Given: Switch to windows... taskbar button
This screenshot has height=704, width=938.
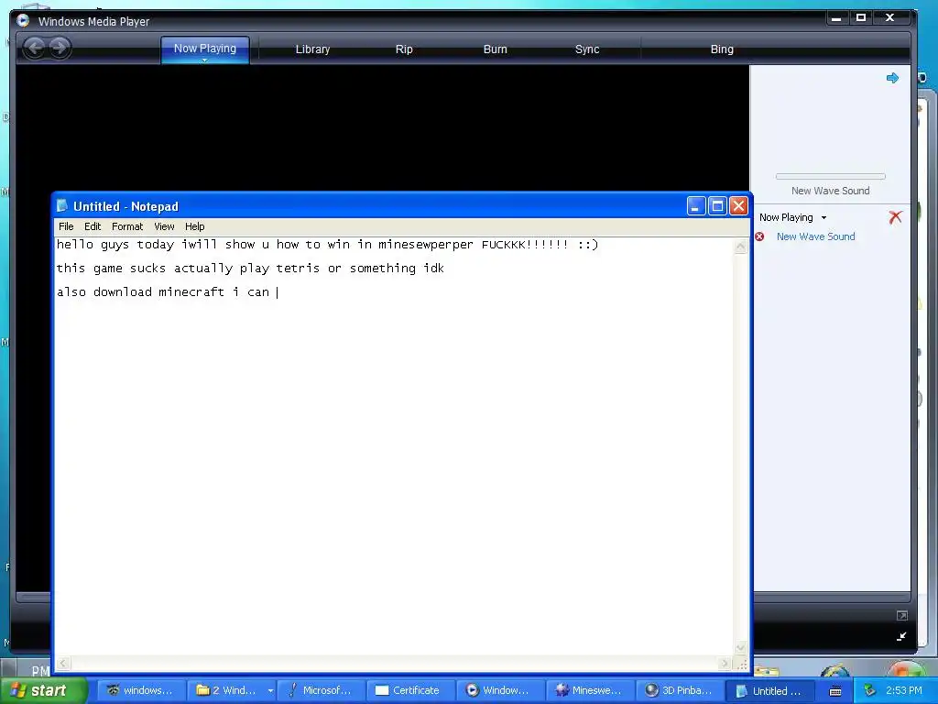Looking at the screenshot, I should coord(140,690).
